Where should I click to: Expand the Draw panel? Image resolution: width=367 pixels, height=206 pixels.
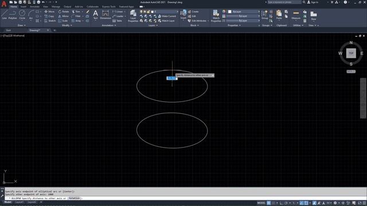pyautogui.click(x=22, y=25)
